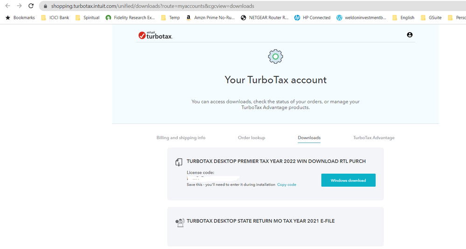Viewport: 466px width, 249px height.
Task: Click the Copy code link
Action: [286, 184]
